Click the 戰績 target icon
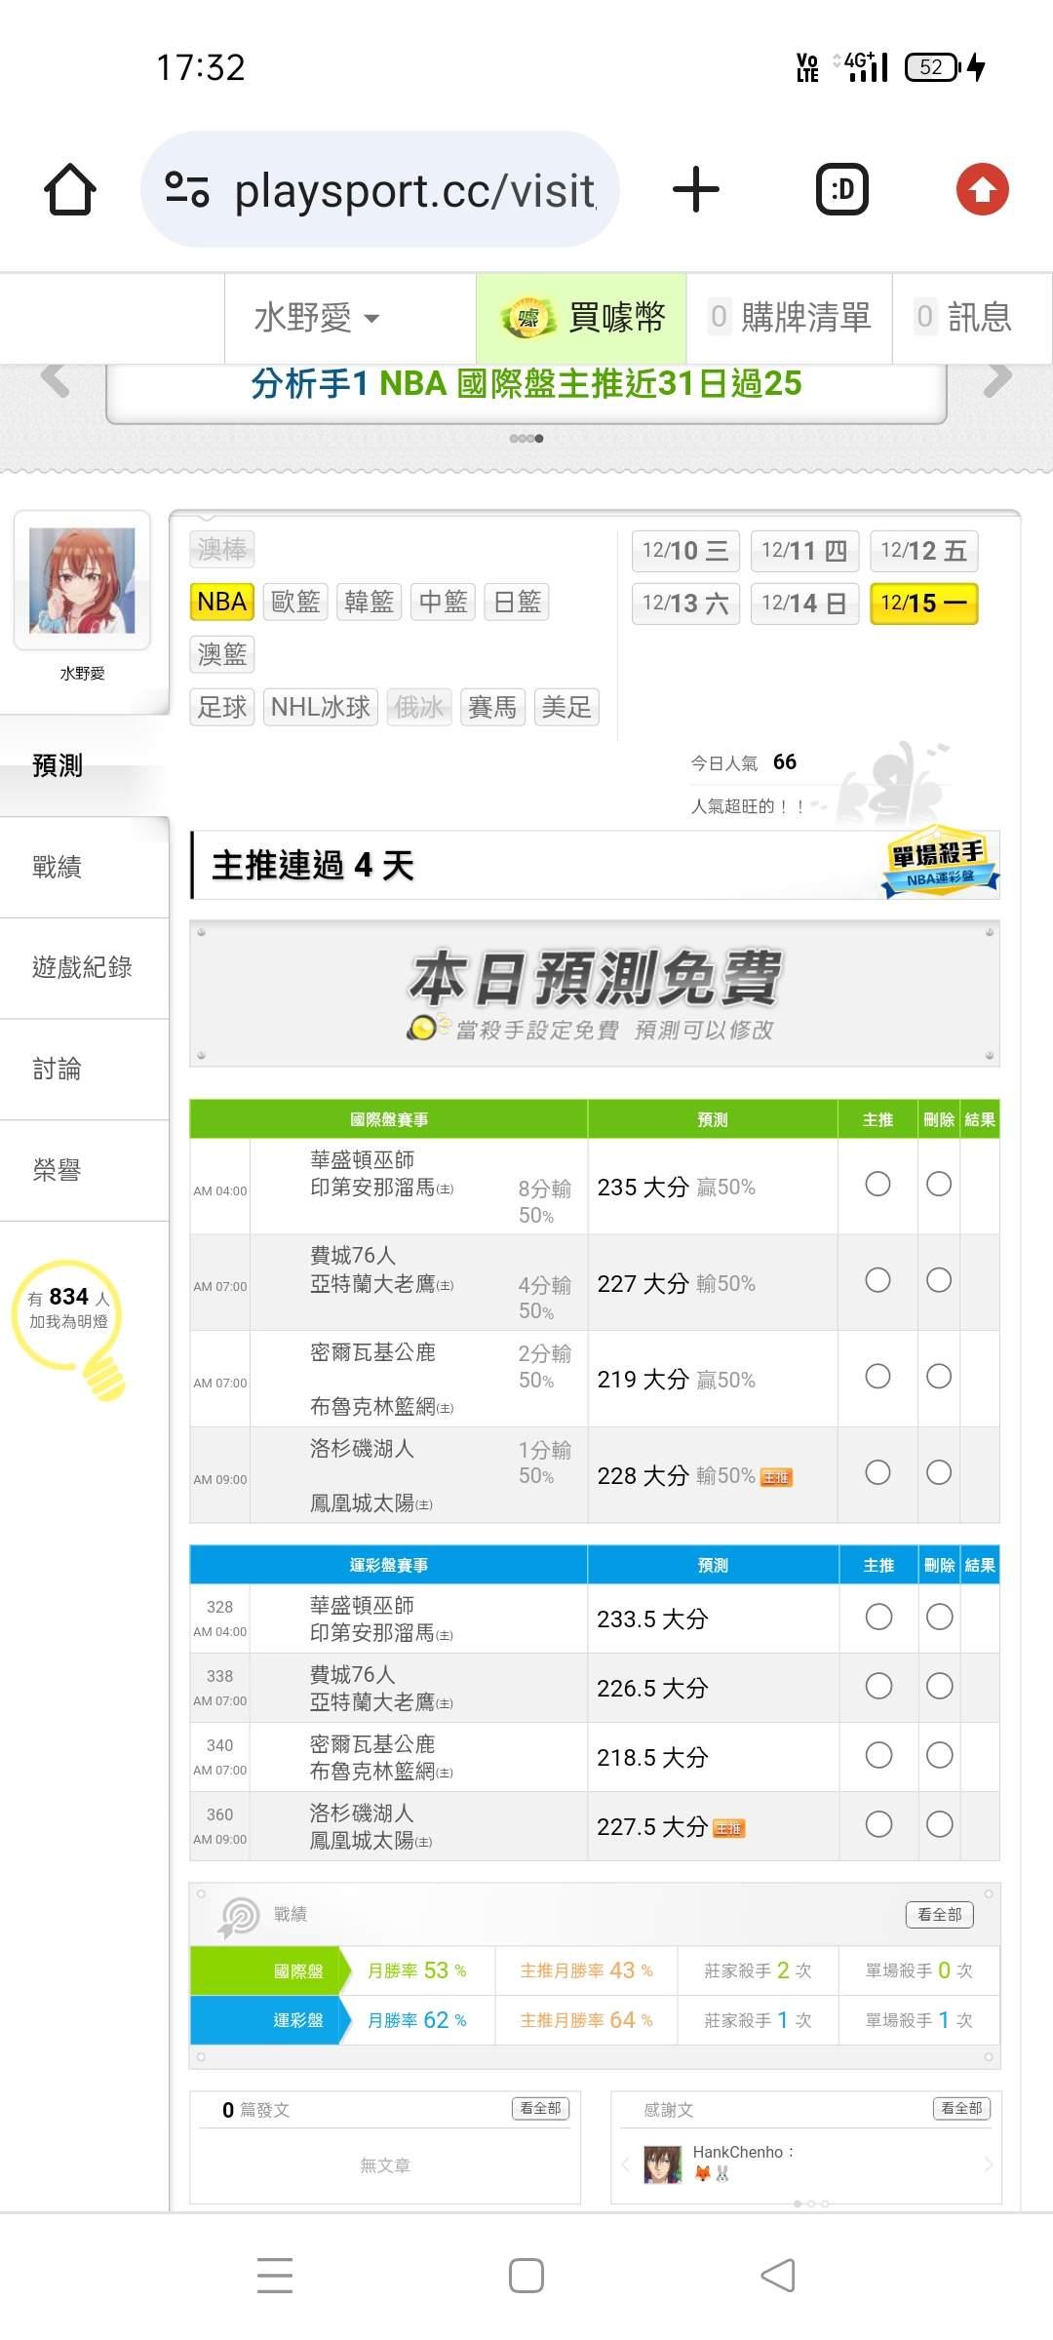The image size is (1053, 2340). point(239,1917)
